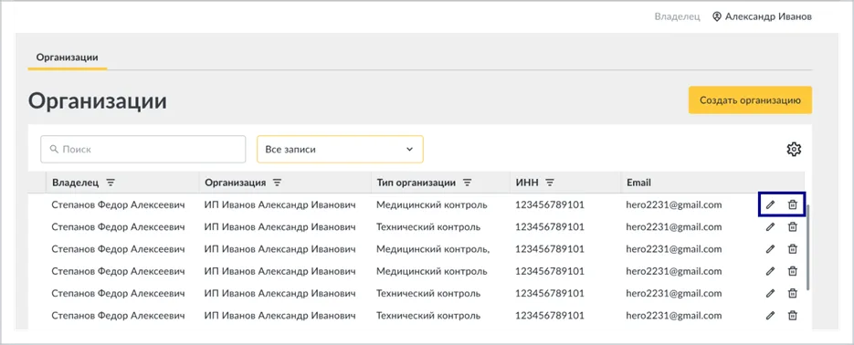Click pencil icon in the fifth table row

coord(770,293)
